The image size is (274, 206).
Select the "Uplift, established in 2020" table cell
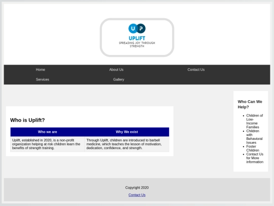point(47,144)
